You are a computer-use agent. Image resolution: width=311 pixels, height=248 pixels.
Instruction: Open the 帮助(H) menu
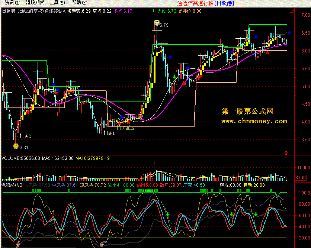pyautogui.click(x=80, y=3)
